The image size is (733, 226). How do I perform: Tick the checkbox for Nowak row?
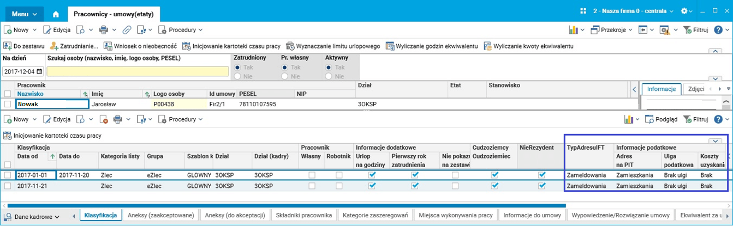pos(8,104)
